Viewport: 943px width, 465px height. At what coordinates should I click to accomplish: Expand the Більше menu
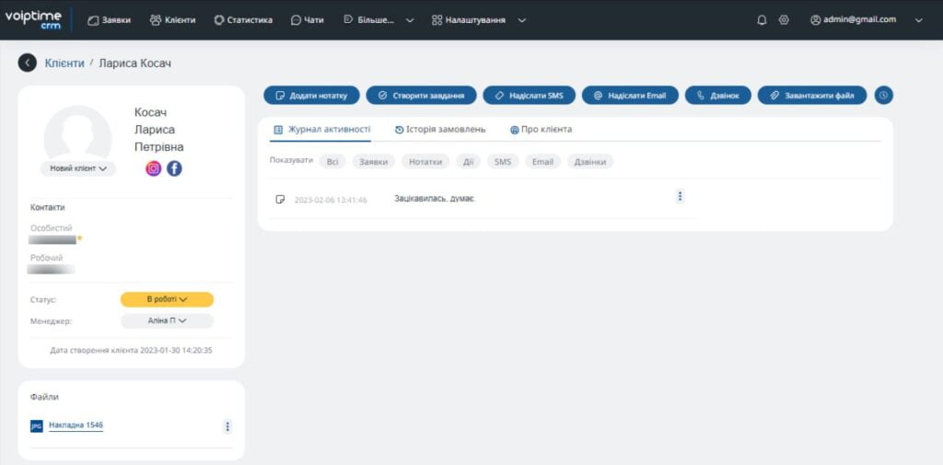tap(378, 20)
